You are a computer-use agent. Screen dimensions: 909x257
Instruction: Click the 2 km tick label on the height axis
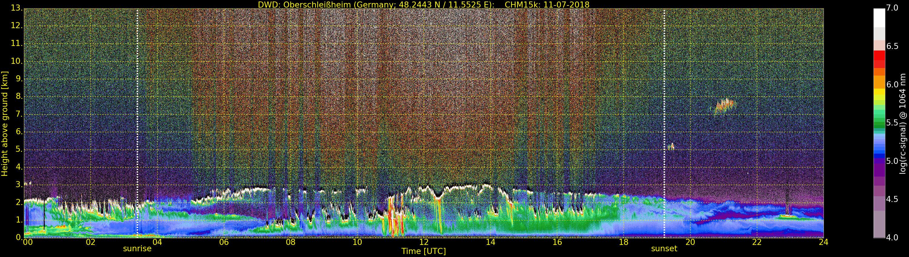click(19, 203)
